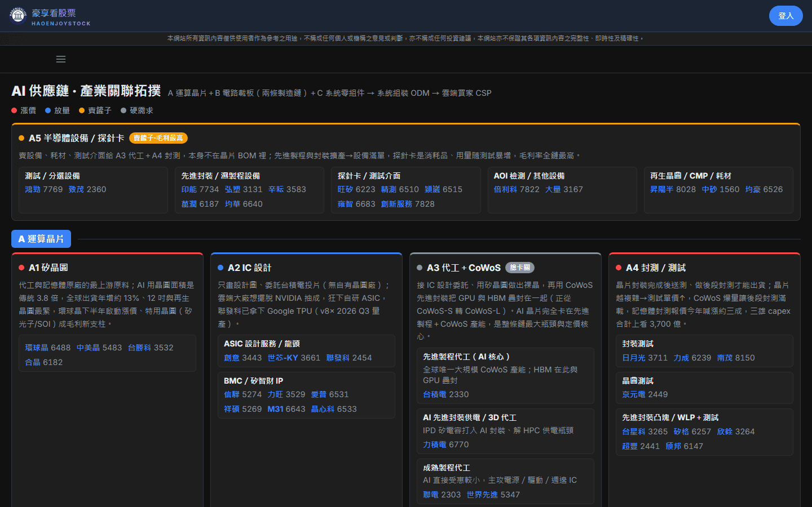Open stock link 信驊 5274

coord(243,394)
